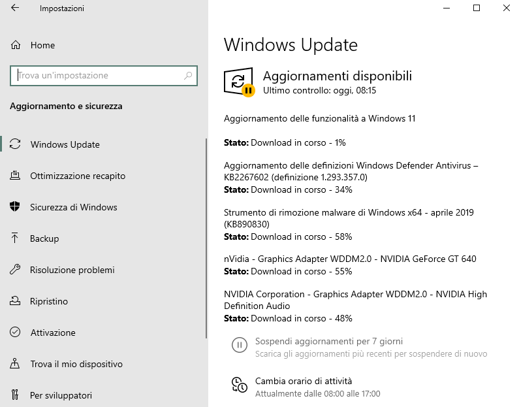
Task: Click the Attivazione checkmark icon
Action: tap(16, 333)
